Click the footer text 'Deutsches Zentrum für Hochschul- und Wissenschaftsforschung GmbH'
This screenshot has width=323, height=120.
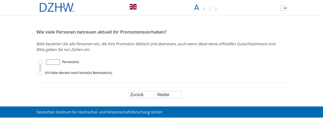click(x=99, y=112)
